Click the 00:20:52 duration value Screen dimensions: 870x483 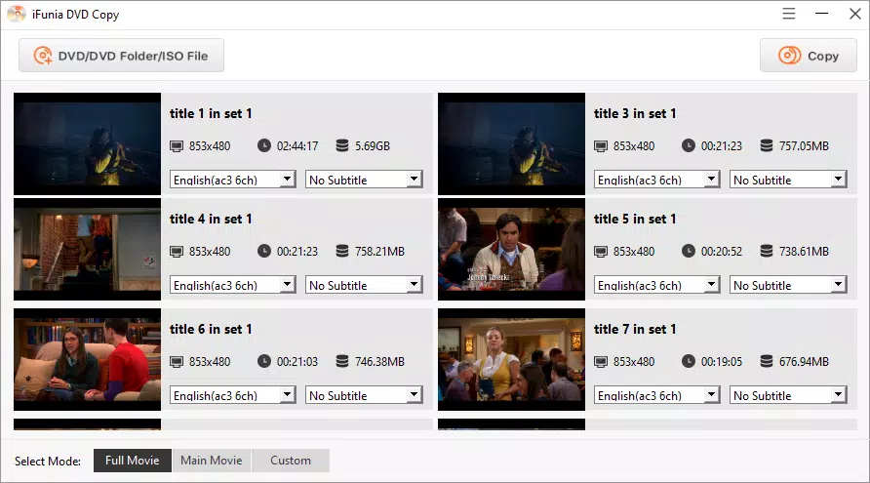722,252
